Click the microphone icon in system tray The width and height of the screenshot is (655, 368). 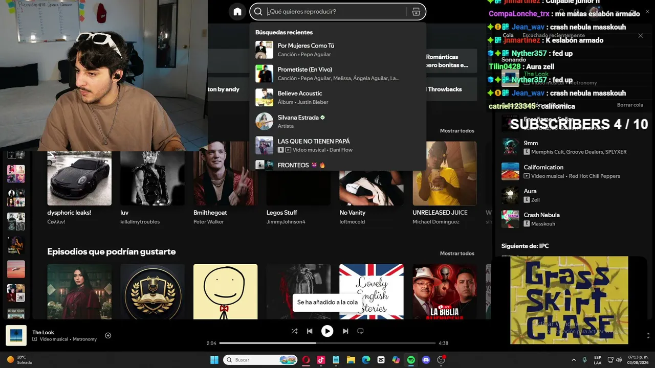(x=585, y=360)
